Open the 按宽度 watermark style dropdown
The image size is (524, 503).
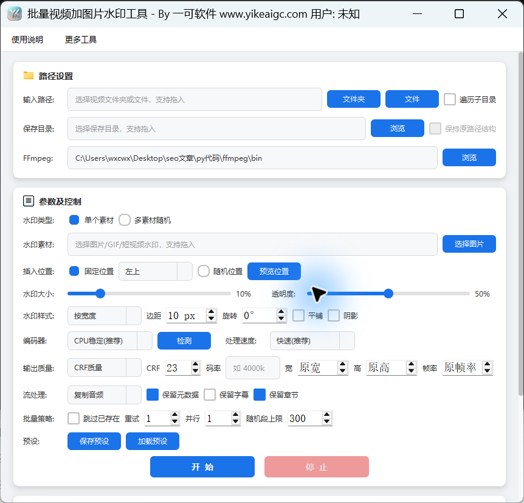[x=105, y=315]
